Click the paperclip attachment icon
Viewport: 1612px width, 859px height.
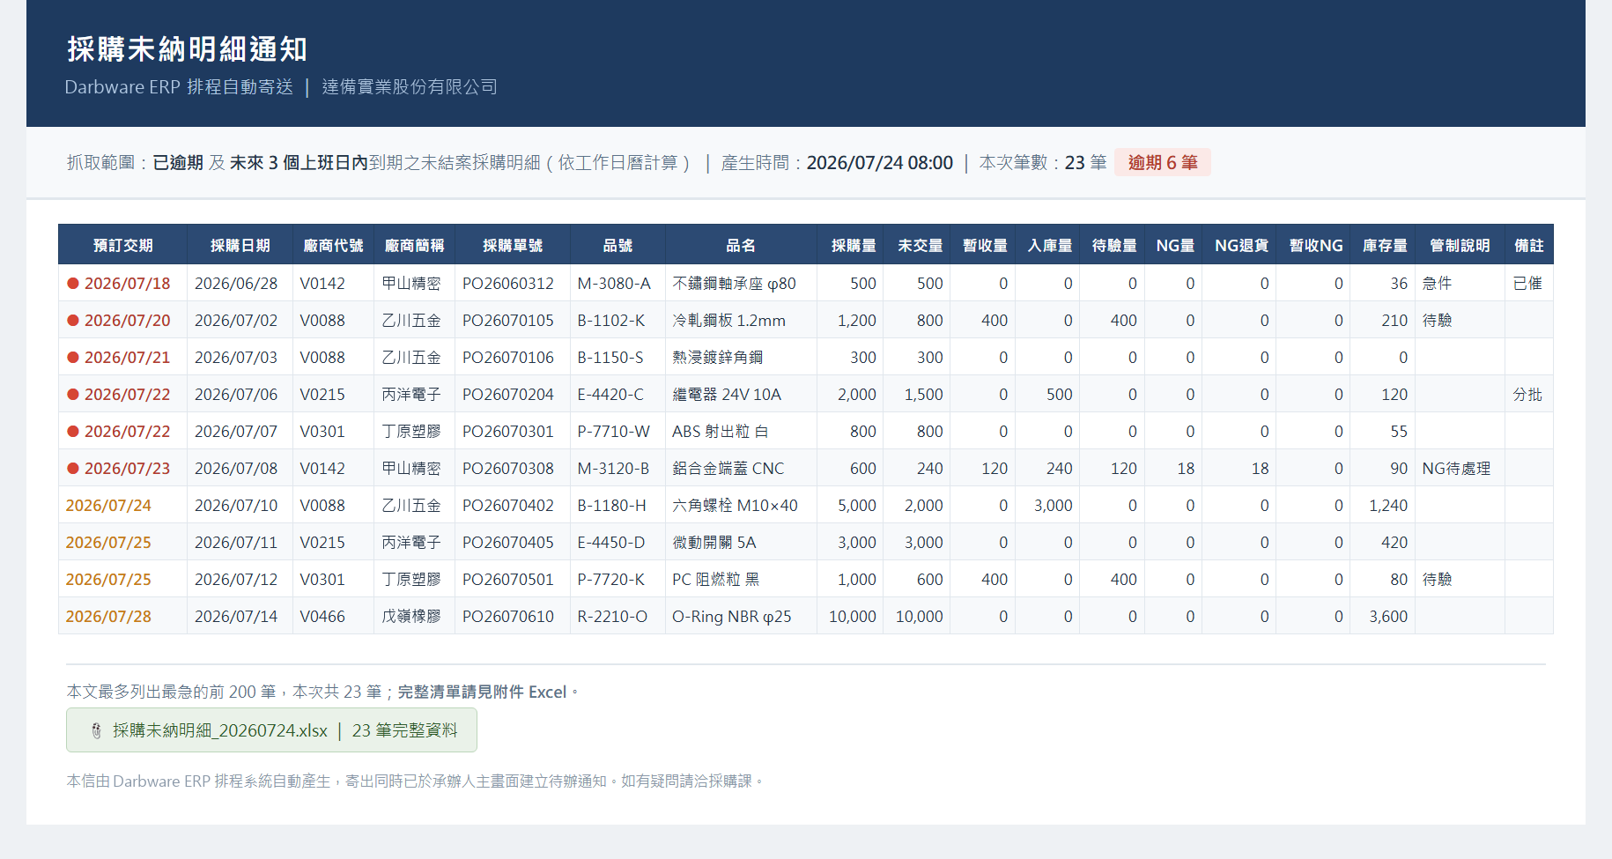point(97,730)
